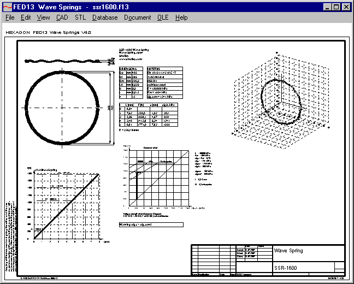Click the FED13 application icon in title bar
Image resolution: width=354 pixels, height=284 pixels.
pyautogui.click(x=8, y=7)
